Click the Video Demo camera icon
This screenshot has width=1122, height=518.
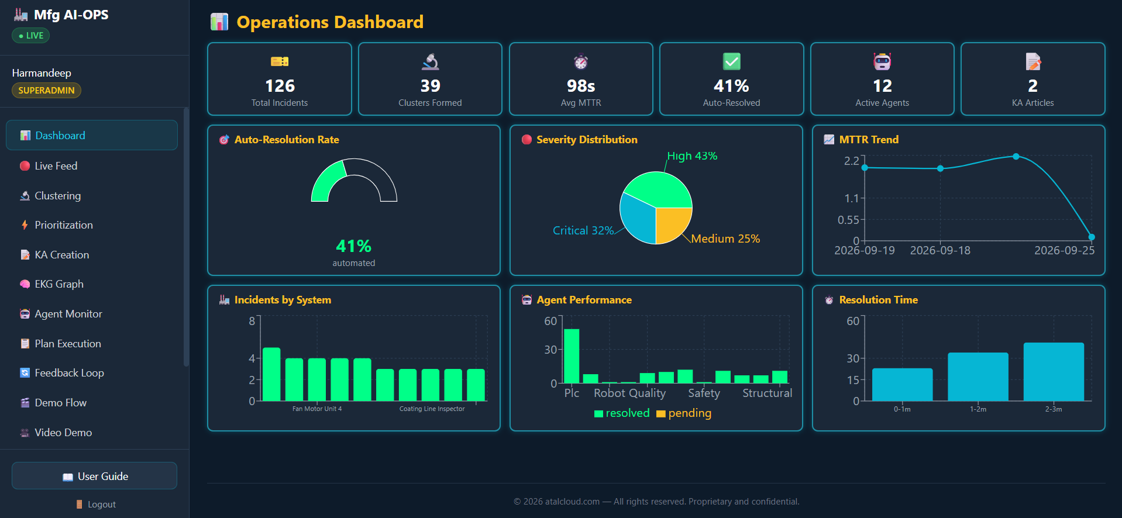(25, 433)
